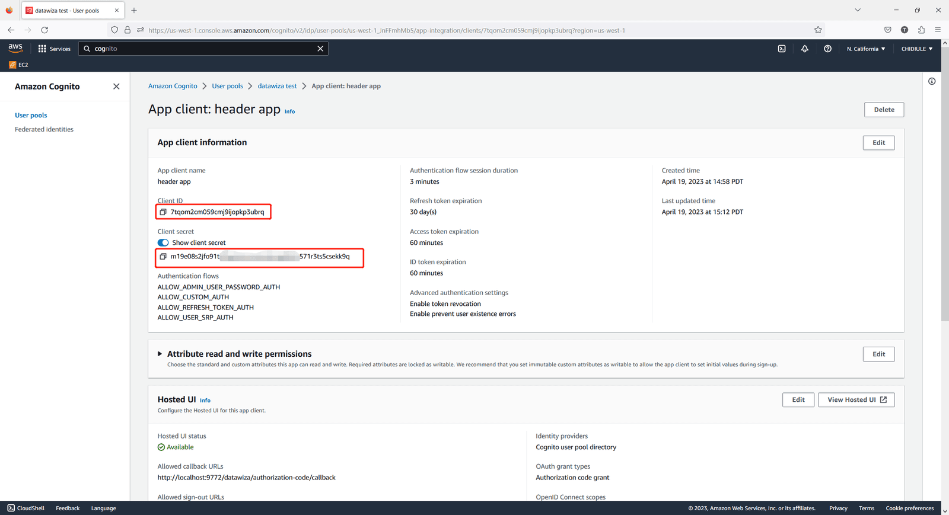The height and width of the screenshot is (515, 949).
Task: Open the notifications bell
Action: click(805, 49)
